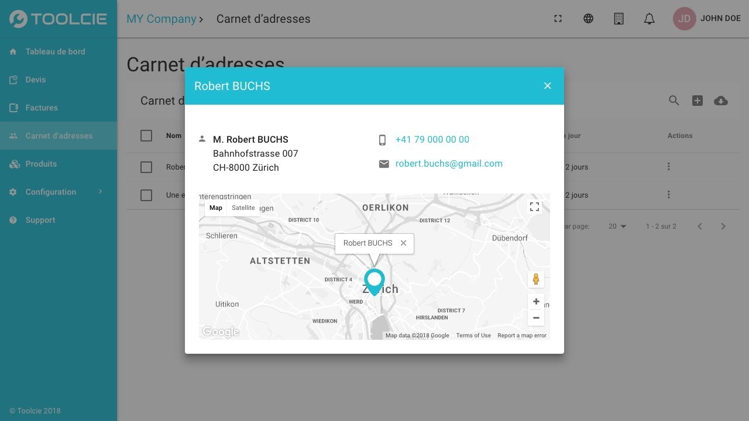The height and width of the screenshot is (421, 749).
Task: Zoom out on the map
Action: pos(536,318)
